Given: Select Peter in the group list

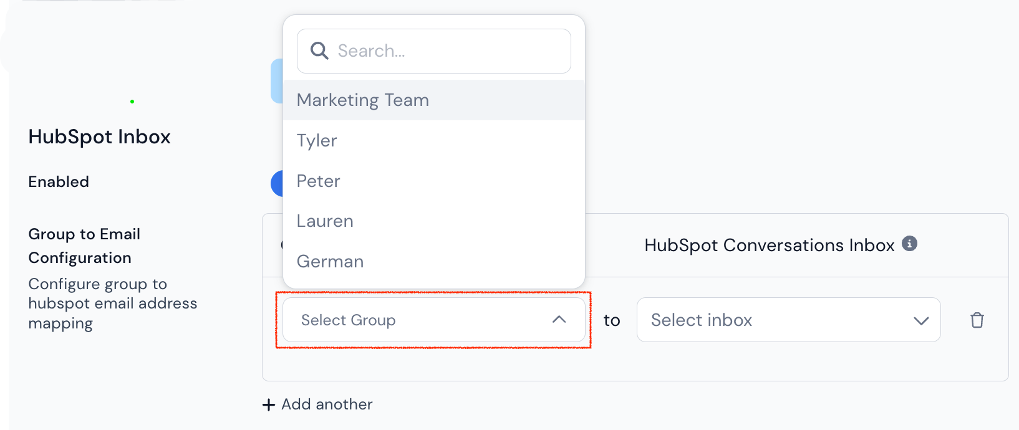Looking at the screenshot, I should click(x=434, y=181).
